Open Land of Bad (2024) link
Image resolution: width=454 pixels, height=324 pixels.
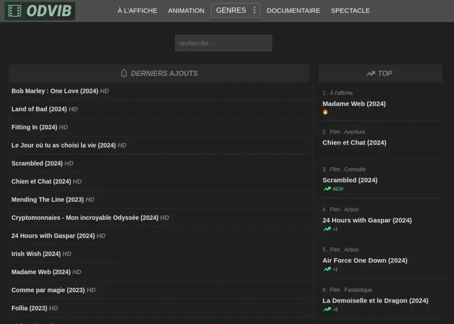tap(39, 109)
